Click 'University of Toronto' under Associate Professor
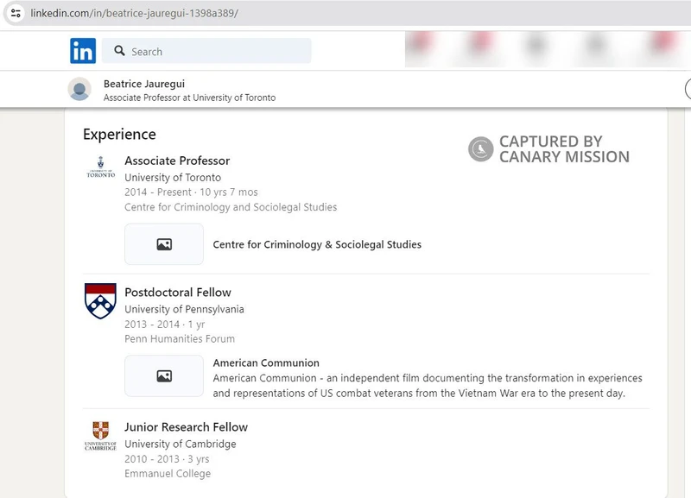Image resolution: width=691 pixels, height=498 pixels. click(173, 178)
